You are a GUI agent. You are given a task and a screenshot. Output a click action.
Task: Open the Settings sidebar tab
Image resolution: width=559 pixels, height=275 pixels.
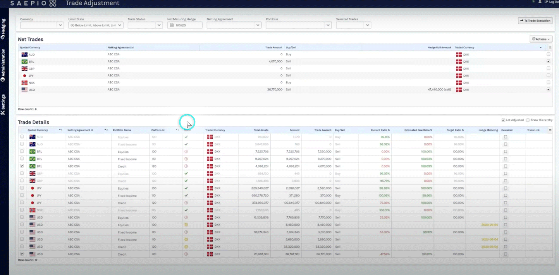coord(3,105)
